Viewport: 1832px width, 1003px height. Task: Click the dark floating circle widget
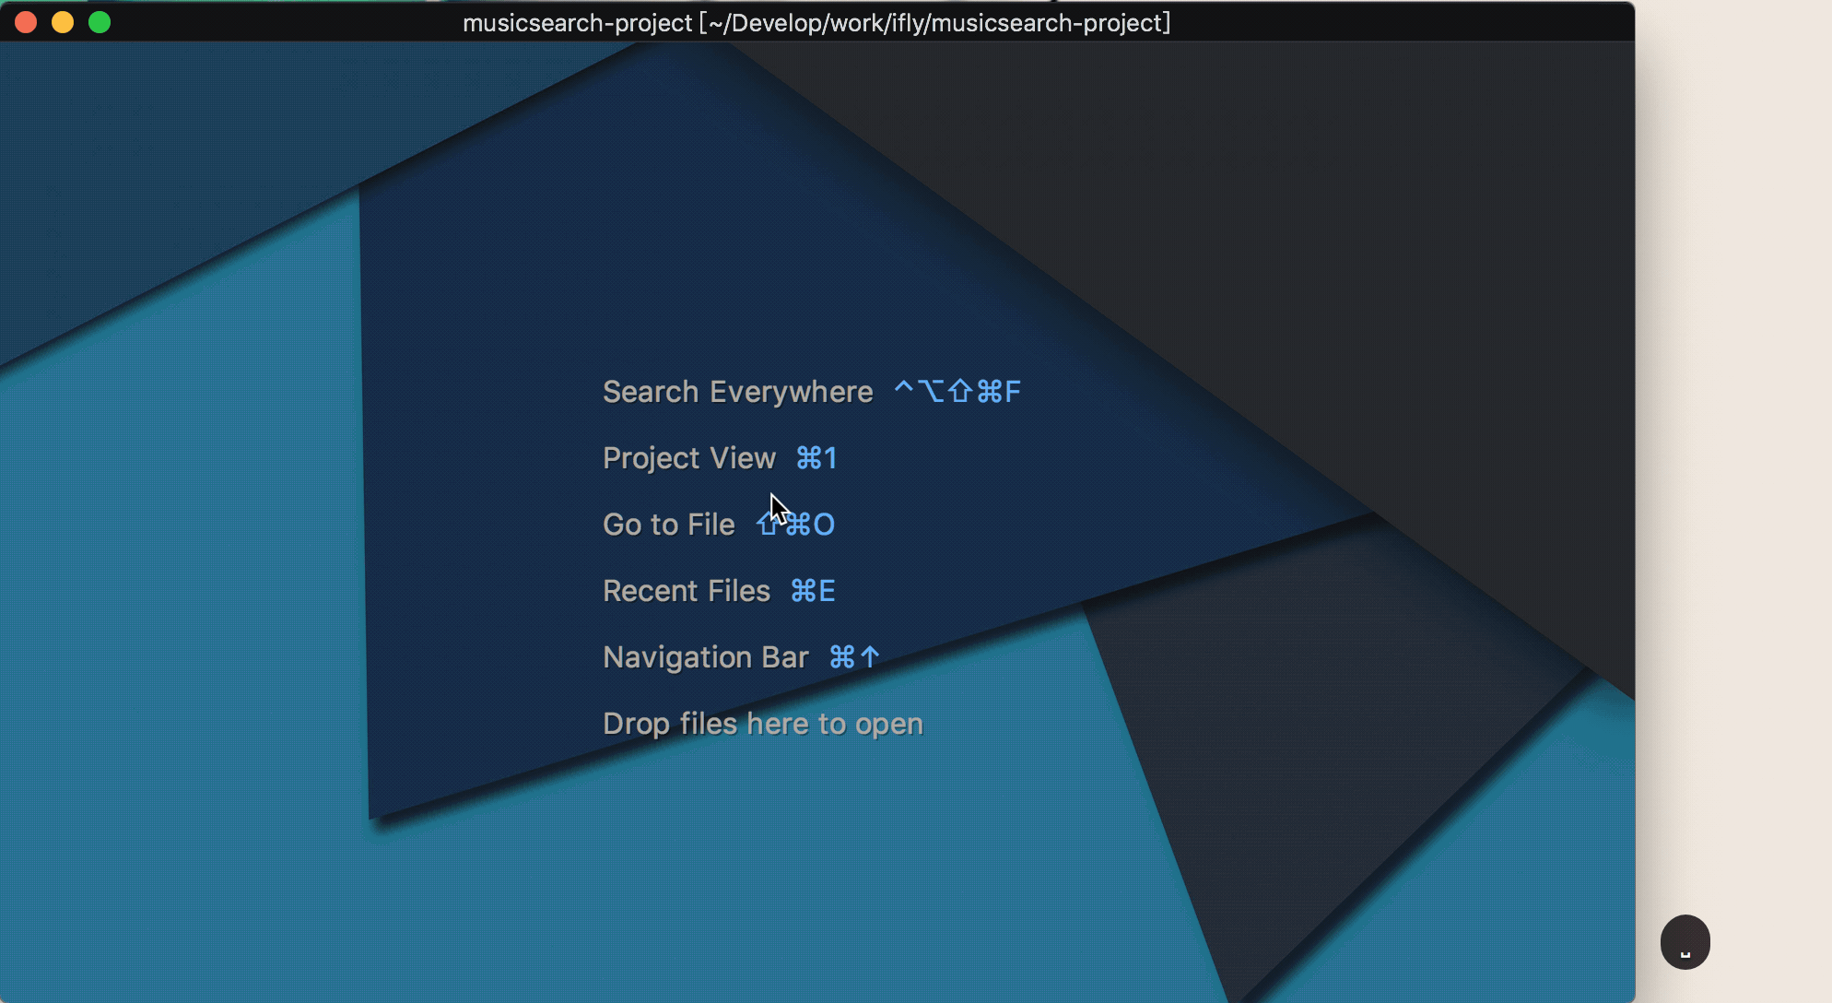click(x=1685, y=941)
